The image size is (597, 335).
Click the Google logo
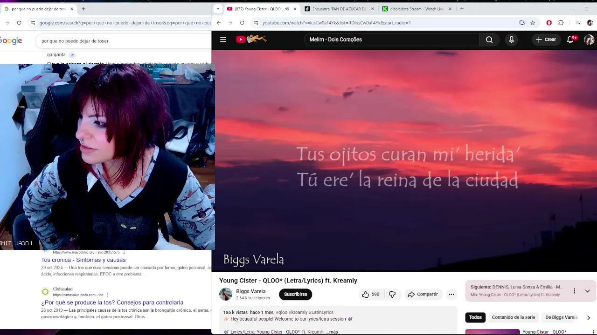point(11,41)
